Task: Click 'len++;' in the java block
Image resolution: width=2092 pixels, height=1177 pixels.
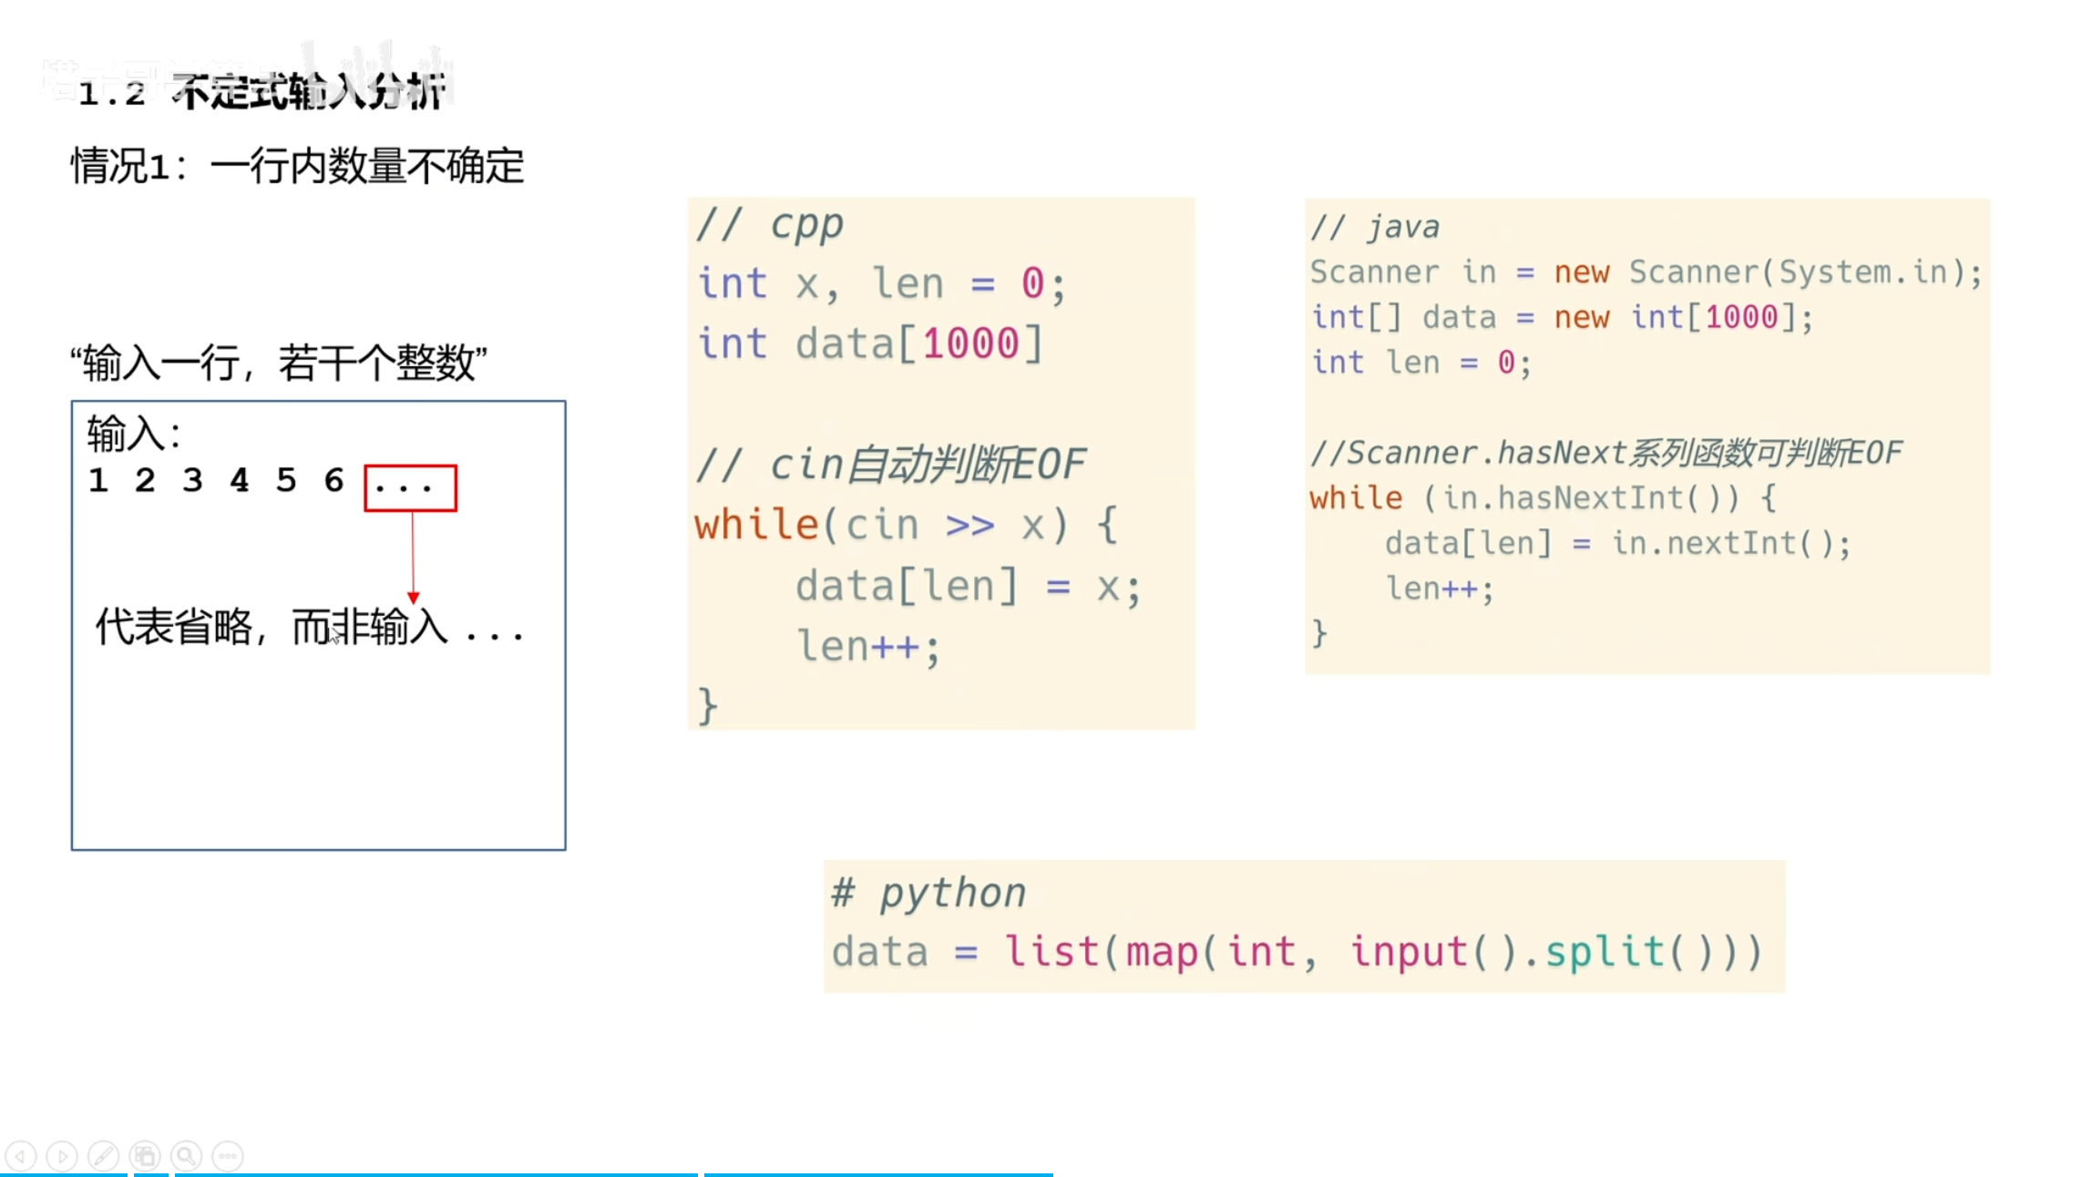Action: click(1440, 588)
